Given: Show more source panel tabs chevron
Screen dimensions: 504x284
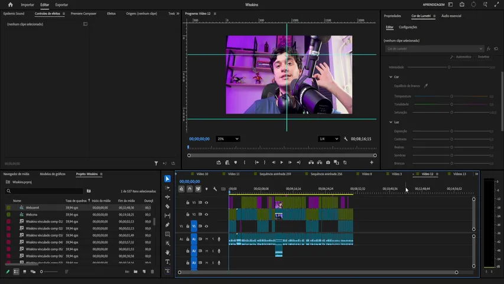Looking at the screenshot, I should (178, 14).
